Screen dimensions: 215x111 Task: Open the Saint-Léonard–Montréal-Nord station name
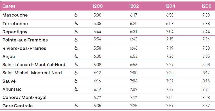click(34, 65)
